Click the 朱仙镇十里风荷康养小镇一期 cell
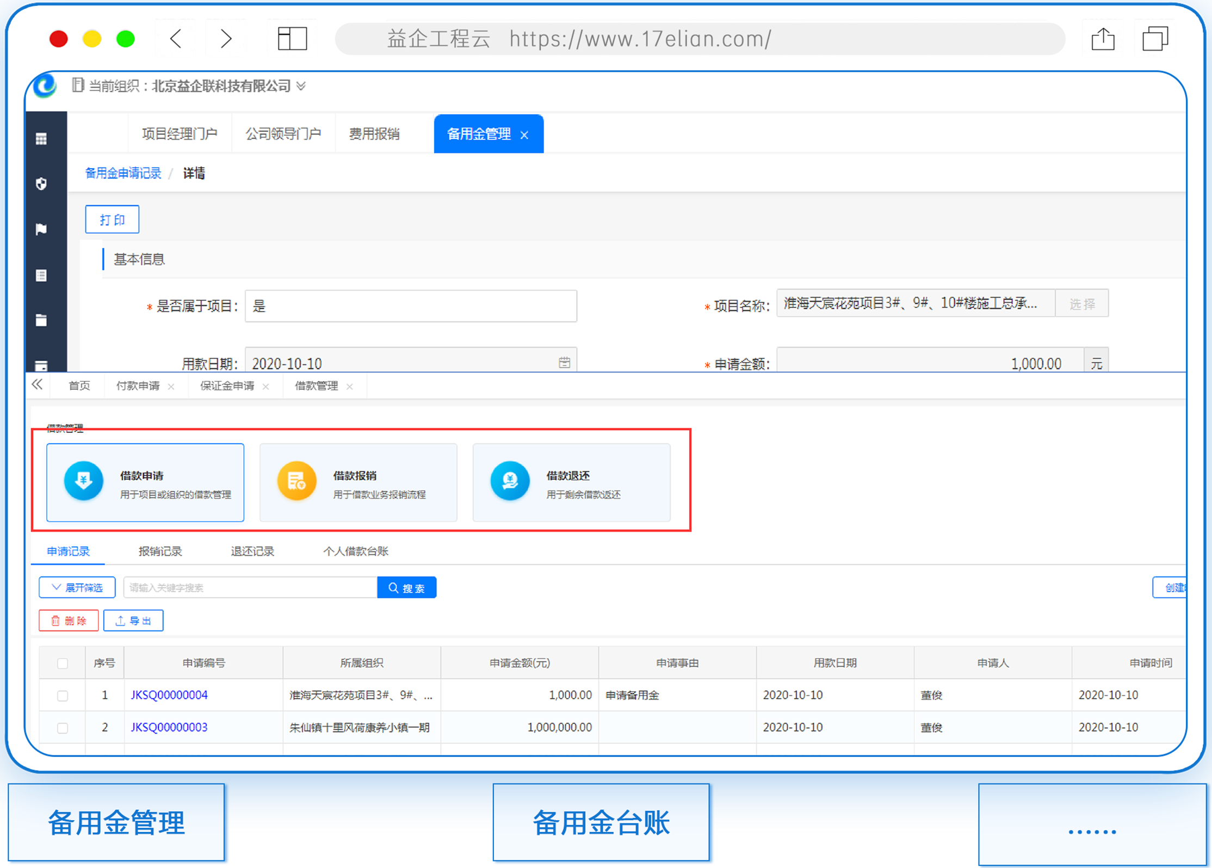This screenshot has height=868, width=1212. 362,728
